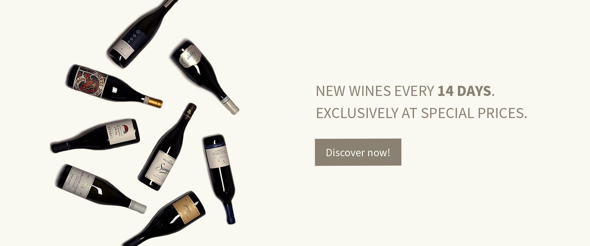Click the NEW WINES EVERY headline
590x246 pixels.
pos(375,91)
